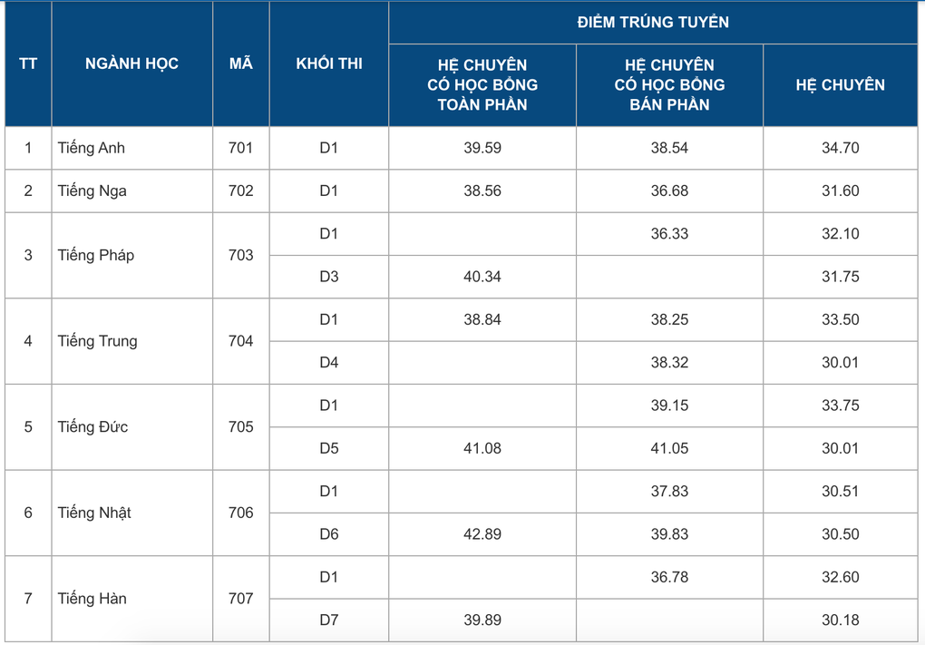Click the HỆ CHUYÊN CÓ HỌC BỔNG BÁN PHẦN header
925x645 pixels.
[x=669, y=85]
